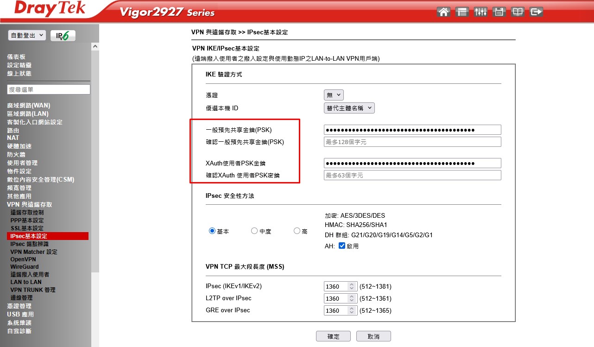Click the 確定 button

point(333,336)
